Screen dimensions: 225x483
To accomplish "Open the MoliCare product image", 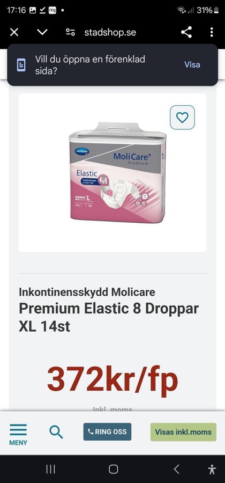I will (x=117, y=172).
